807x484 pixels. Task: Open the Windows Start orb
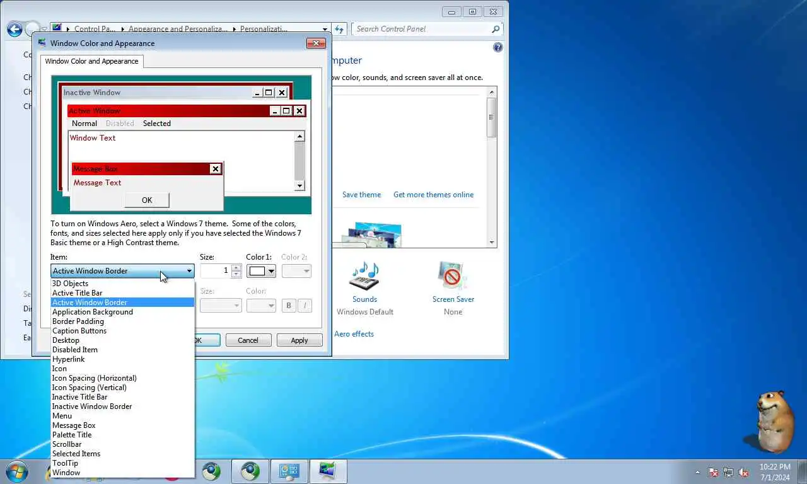click(16, 471)
